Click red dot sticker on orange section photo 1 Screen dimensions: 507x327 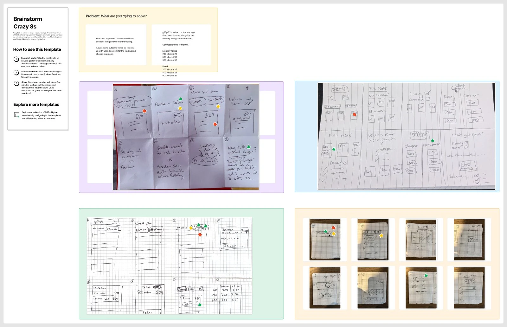point(333,228)
